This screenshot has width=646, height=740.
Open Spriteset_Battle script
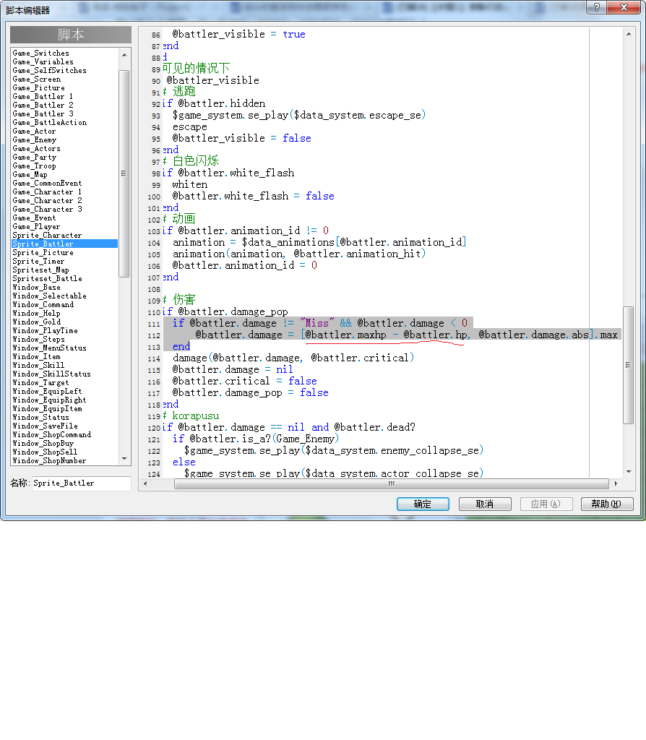[47, 278]
